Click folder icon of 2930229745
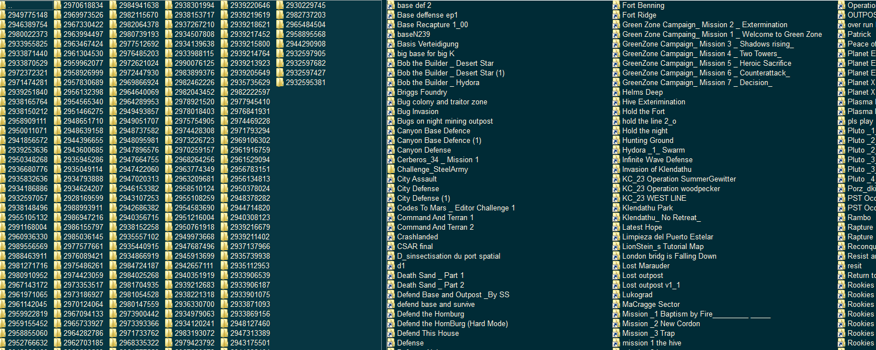Image resolution: width=876 pixels, height=350 pixels. [280, 5]
